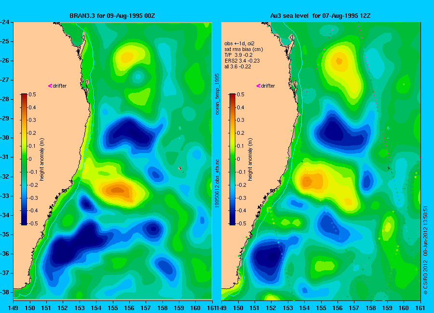This screenshot has height=313, width=434.
Task: Click the 0.4 tick label on Au3 color bar
Action: (240, 107)
